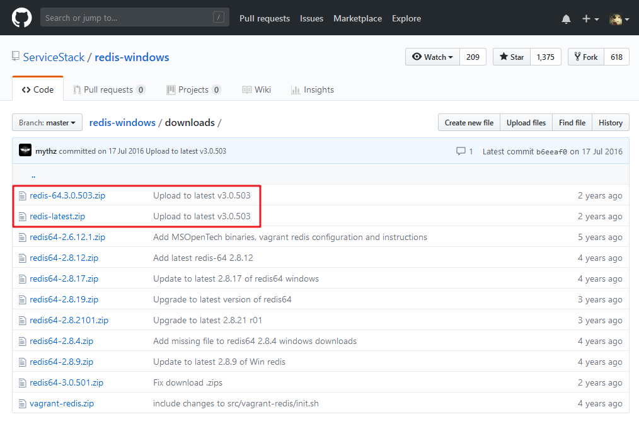639x424 pixels.
Task: Open the notifications bell
Action: point(566,19)
